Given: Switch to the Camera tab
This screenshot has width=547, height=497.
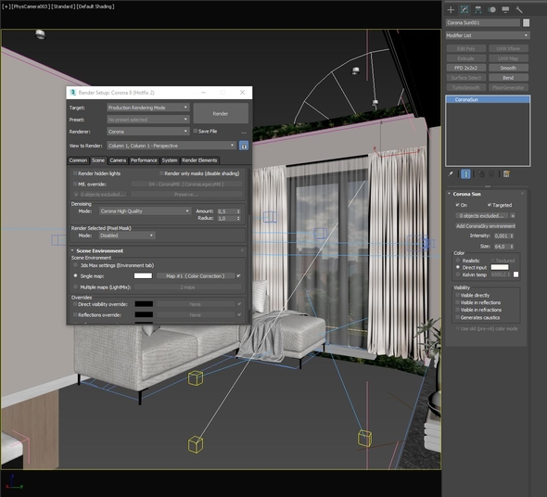Looking at the screenshot, I should point(118,160).
